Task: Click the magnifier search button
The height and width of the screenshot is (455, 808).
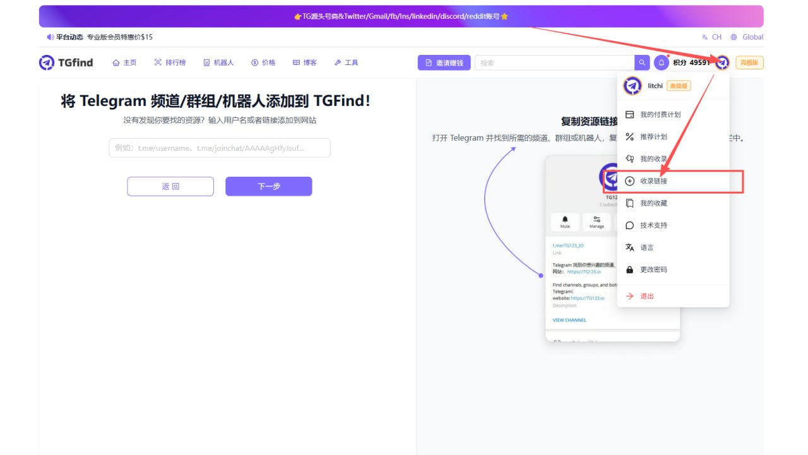Action: pyautogui.click(x=642, y=62)
